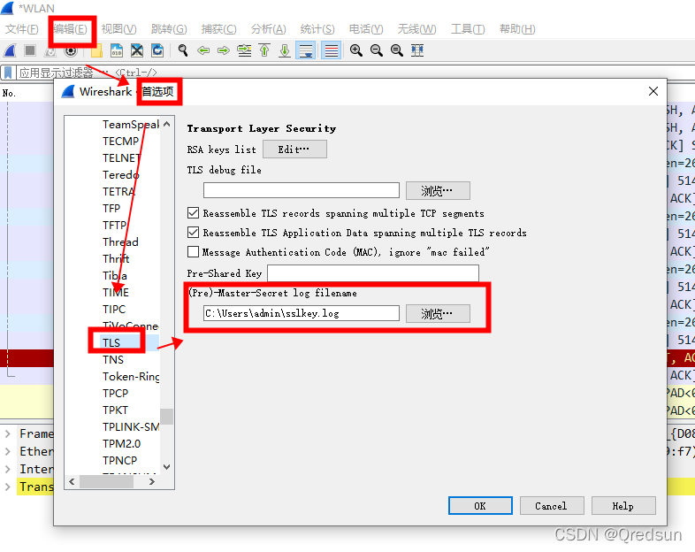The image size is (695, 552).
Task: Select Token-Ring in protocol list
Action: pyautogui.click(x=131, y=377)
